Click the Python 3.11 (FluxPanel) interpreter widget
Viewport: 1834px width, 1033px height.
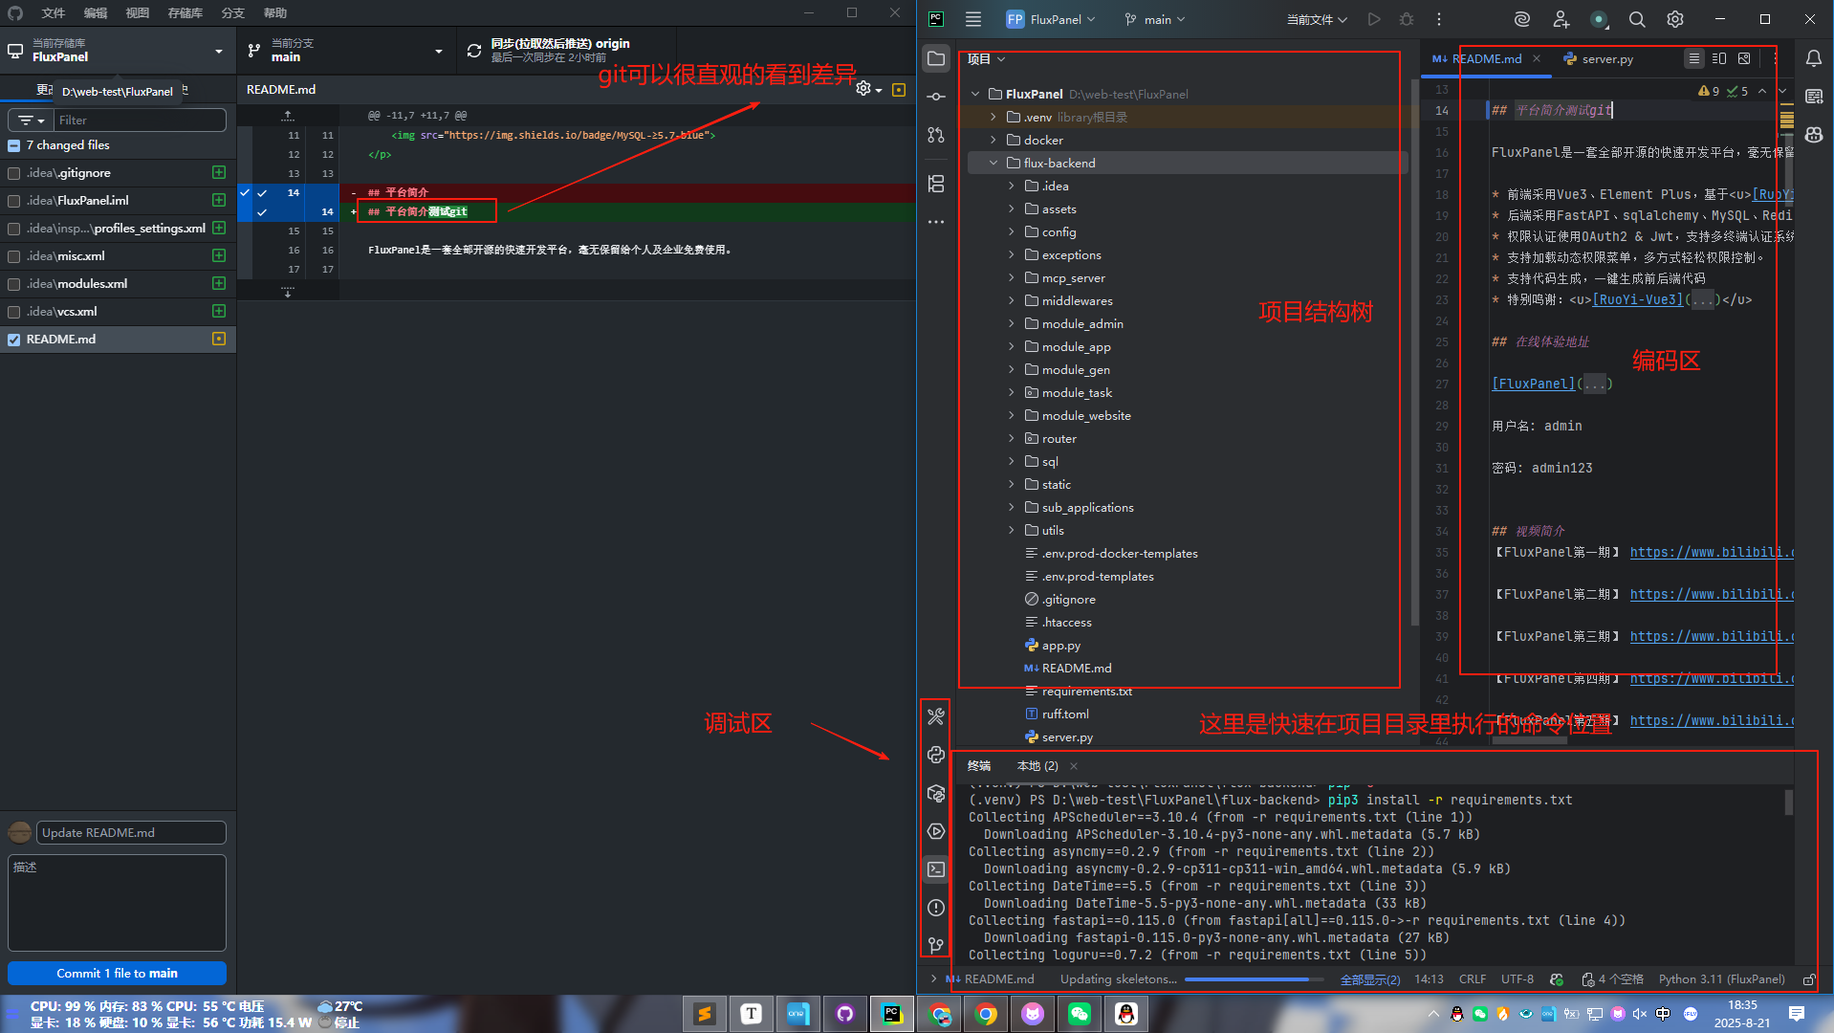point(1721,979)
